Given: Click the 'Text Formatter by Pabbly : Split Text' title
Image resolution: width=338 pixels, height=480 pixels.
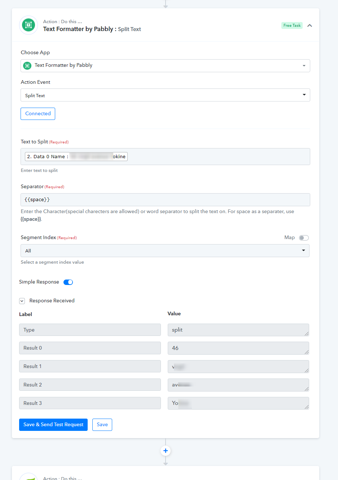Looking at the screenshot, I should pos(92,29).
